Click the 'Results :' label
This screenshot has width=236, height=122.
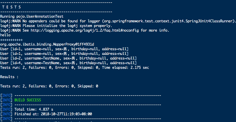click(9, 77)
